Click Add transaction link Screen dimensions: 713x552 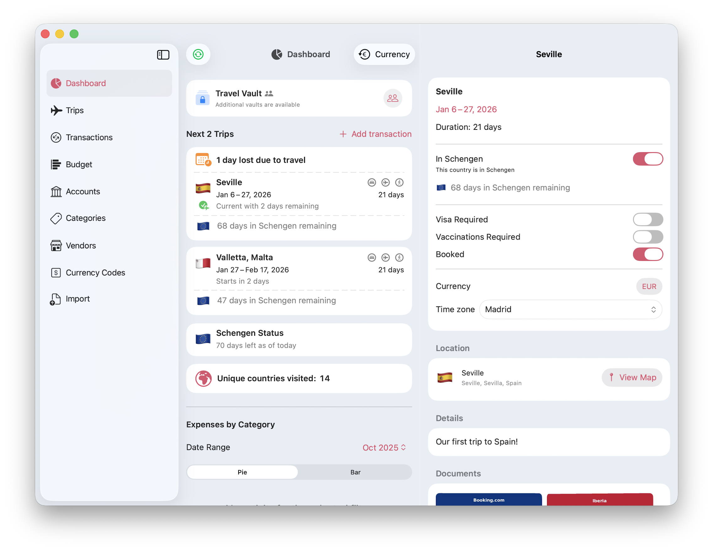[375, 134]
